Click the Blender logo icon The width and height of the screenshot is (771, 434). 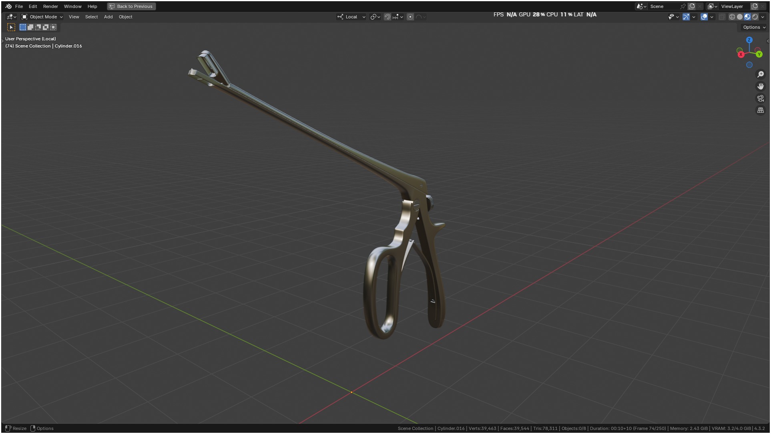click(8, 6)
